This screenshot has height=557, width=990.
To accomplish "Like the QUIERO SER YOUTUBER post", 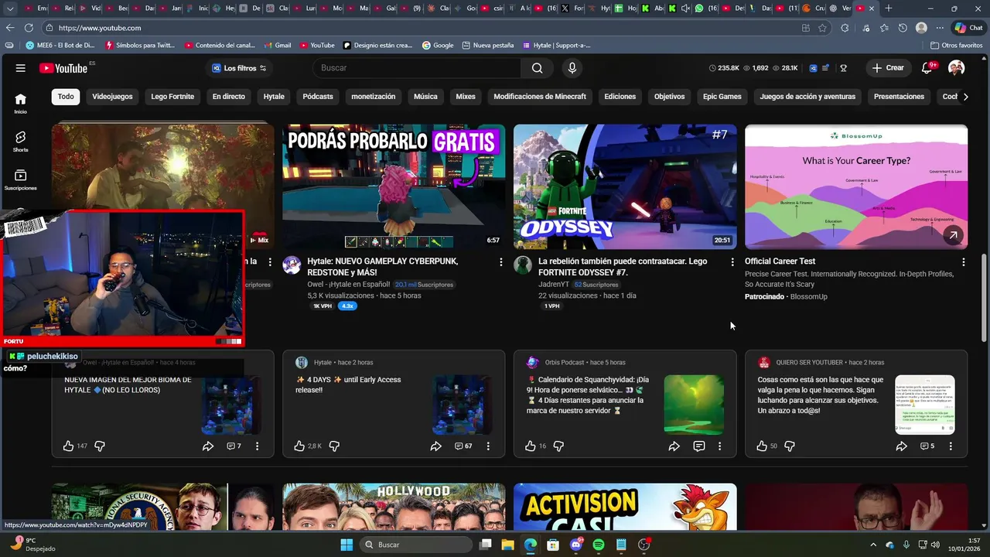I will pyautogui.click(x=762, y=446).
